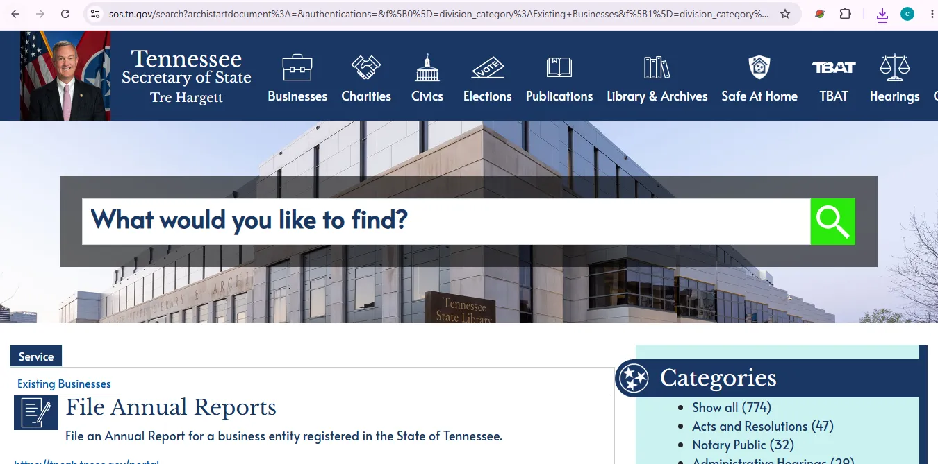Click the File Annual Reports document icon
This screenshot has width=938, height=464.
pyautogui.click(x=36, y=413)
